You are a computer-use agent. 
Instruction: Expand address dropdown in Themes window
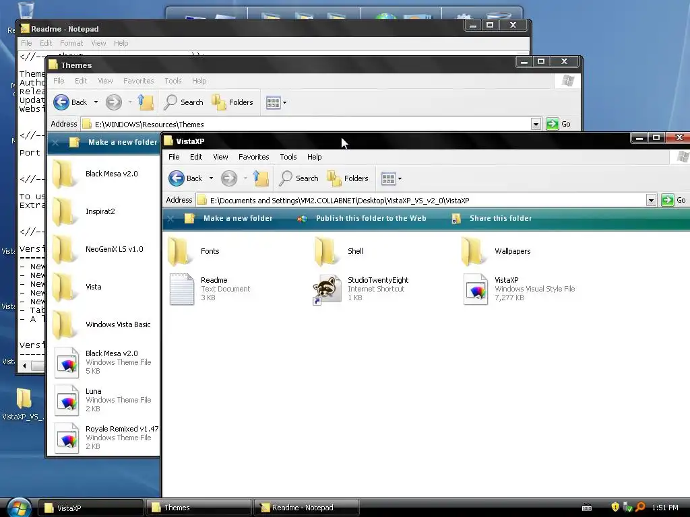point(536,125)
